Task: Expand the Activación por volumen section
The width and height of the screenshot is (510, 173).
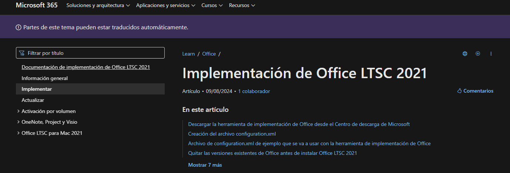Action: (x=19, y=111)
